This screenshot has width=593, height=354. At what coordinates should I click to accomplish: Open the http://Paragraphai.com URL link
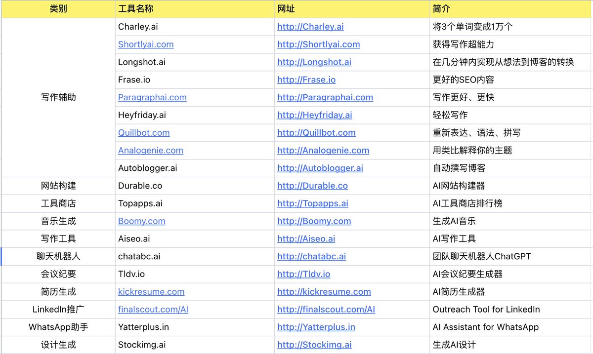(x=325, y=97)
